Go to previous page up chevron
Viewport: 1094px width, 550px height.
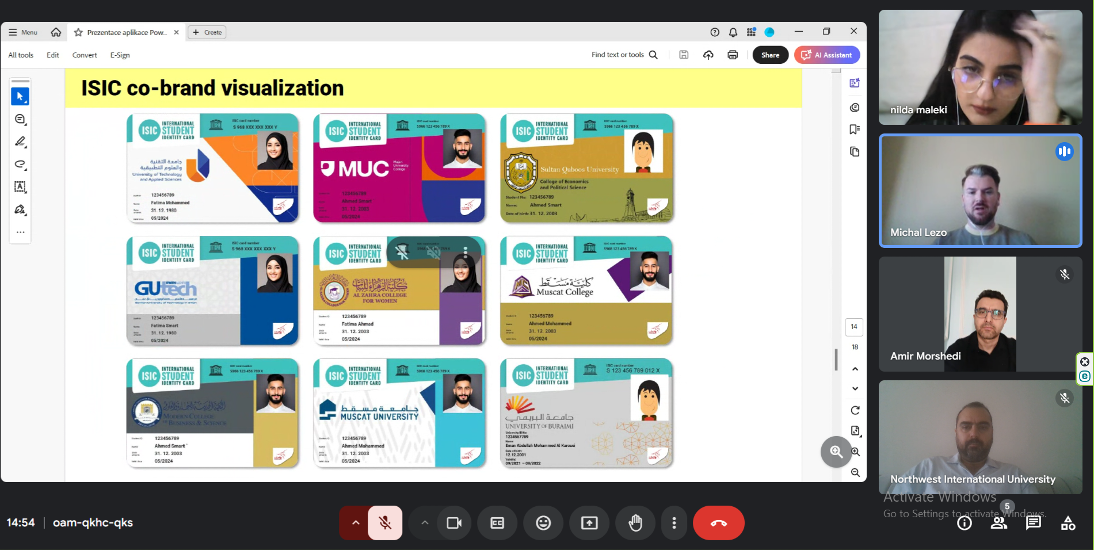[855, 369]
